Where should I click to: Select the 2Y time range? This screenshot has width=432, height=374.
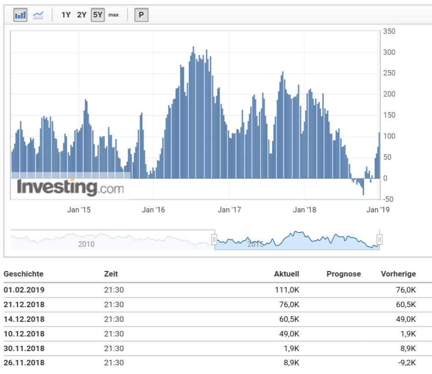81,15
